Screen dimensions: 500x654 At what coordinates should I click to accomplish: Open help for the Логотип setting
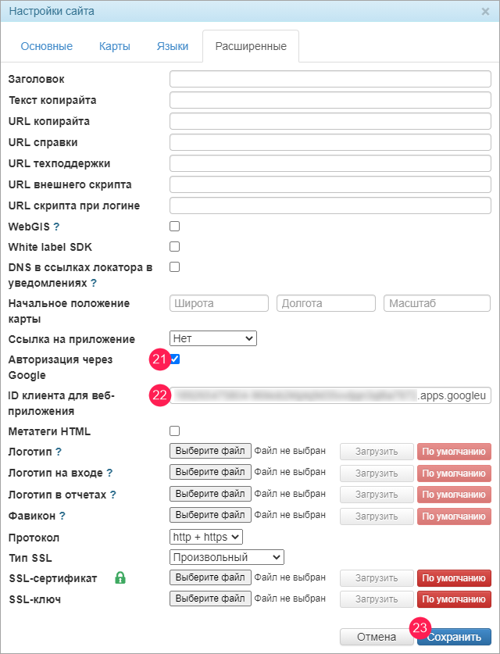(x=59, y=452)
